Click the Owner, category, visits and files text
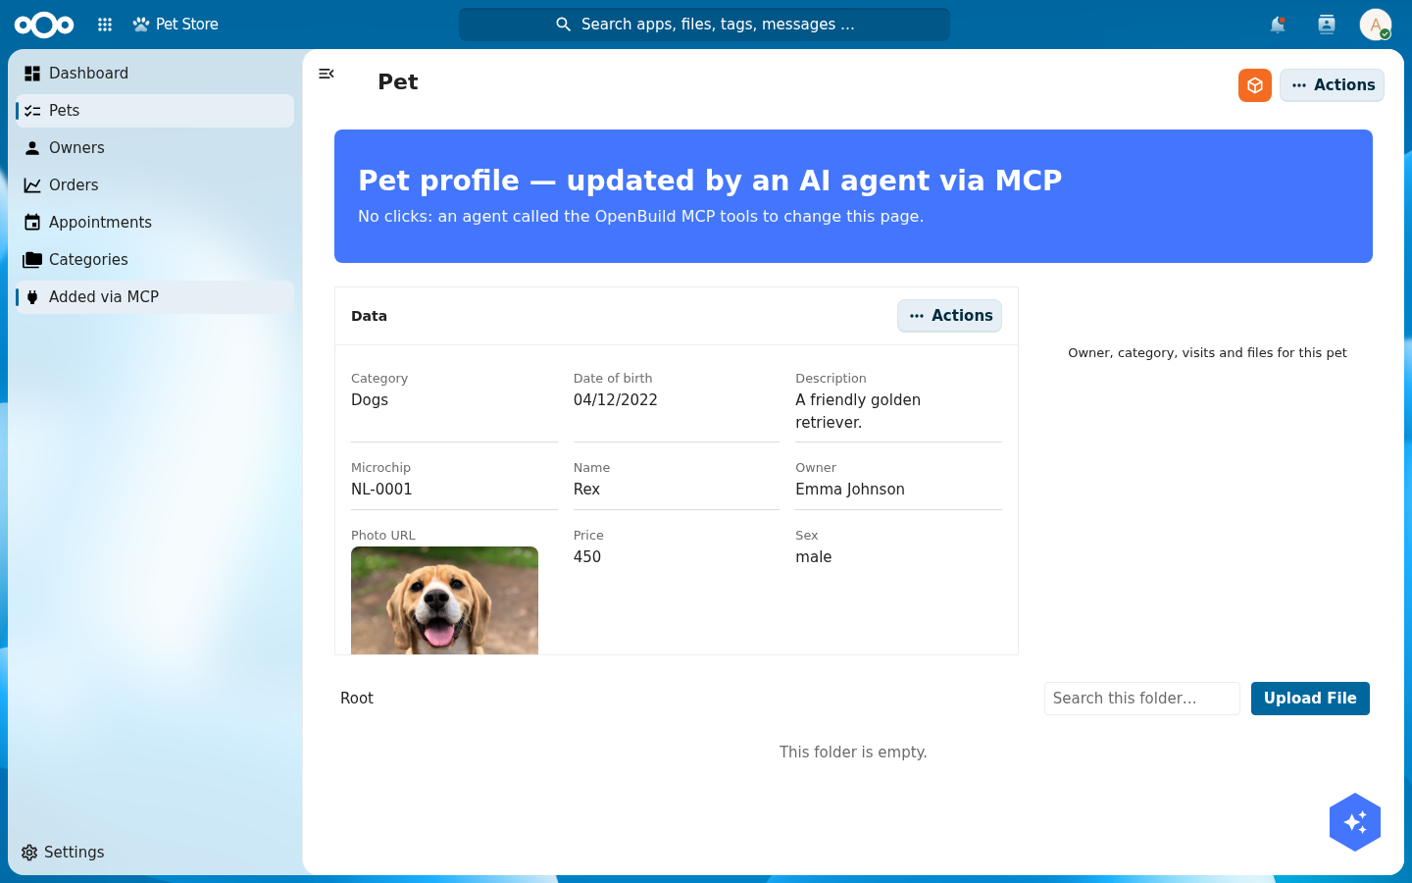1412x883 pixels. coord(1207,353)
